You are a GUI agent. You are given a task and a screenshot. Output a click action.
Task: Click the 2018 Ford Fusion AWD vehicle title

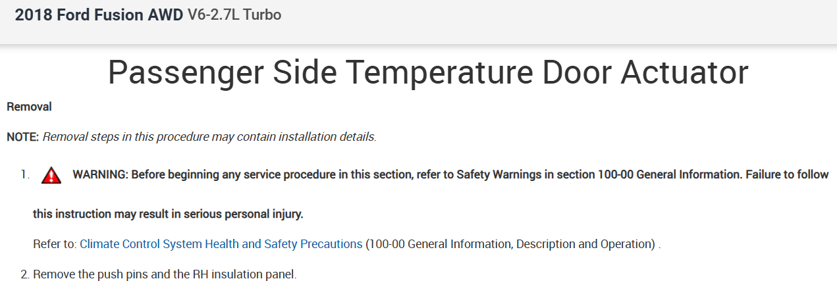(x=99, y=15)
